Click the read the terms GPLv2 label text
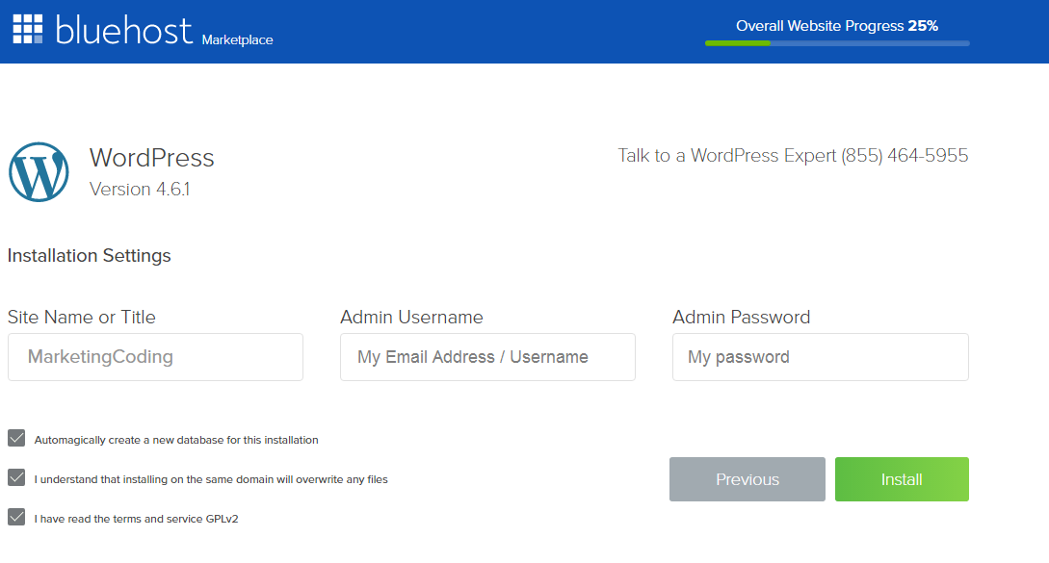 point(137,519)
